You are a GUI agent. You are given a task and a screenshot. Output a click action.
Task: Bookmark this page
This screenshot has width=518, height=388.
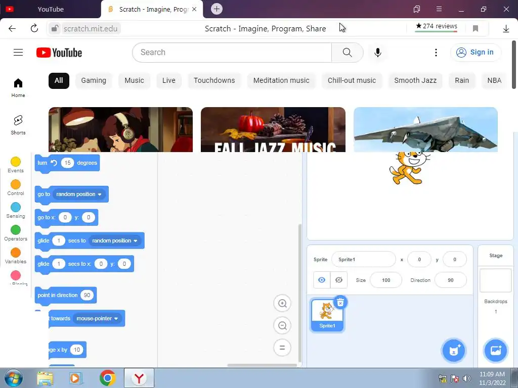click(476, 28)
